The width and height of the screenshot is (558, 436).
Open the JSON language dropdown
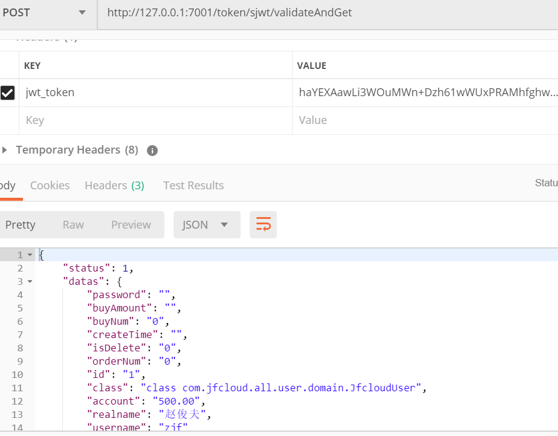pos(207,224)
